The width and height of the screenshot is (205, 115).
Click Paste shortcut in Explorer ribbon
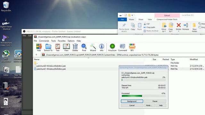pyautogui.click(x=151, y=31)
